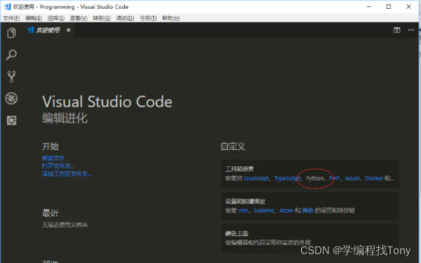Open the Debug view icon
421x263 pixels.
click(x=11, y=98)
